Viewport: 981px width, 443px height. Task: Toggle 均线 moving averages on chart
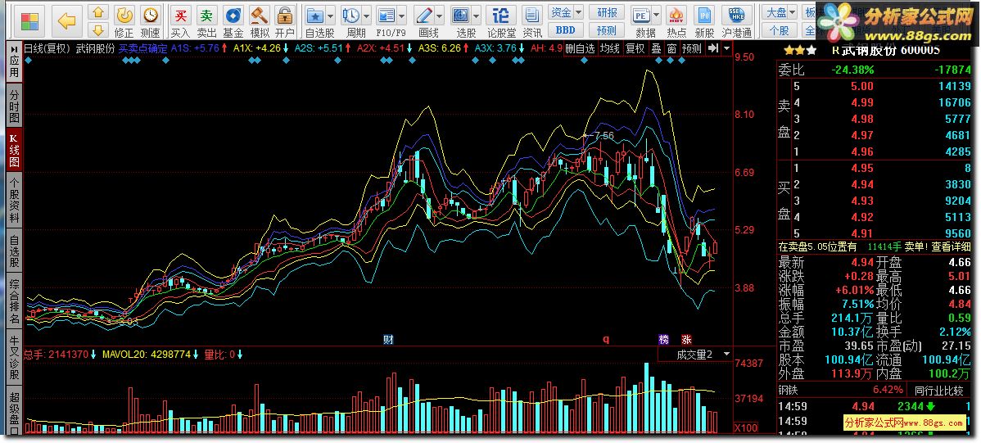[610, 48]
